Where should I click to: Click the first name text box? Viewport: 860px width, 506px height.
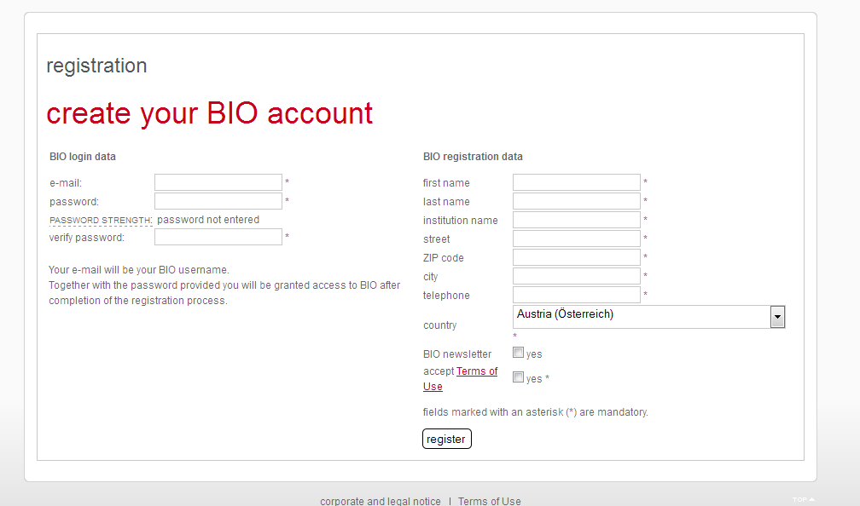[x=576, y=182]
